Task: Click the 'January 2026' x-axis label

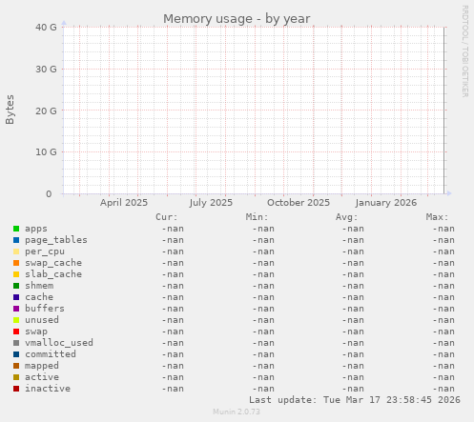Action: point(386,203)
